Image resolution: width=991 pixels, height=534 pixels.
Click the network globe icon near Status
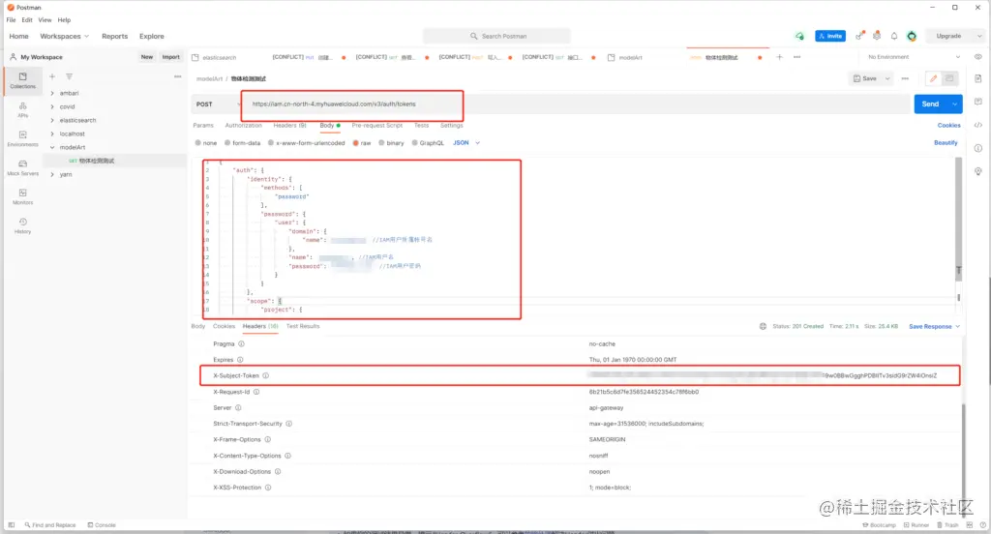[763, 326]
